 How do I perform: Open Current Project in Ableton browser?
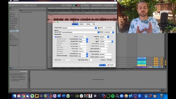15,40
